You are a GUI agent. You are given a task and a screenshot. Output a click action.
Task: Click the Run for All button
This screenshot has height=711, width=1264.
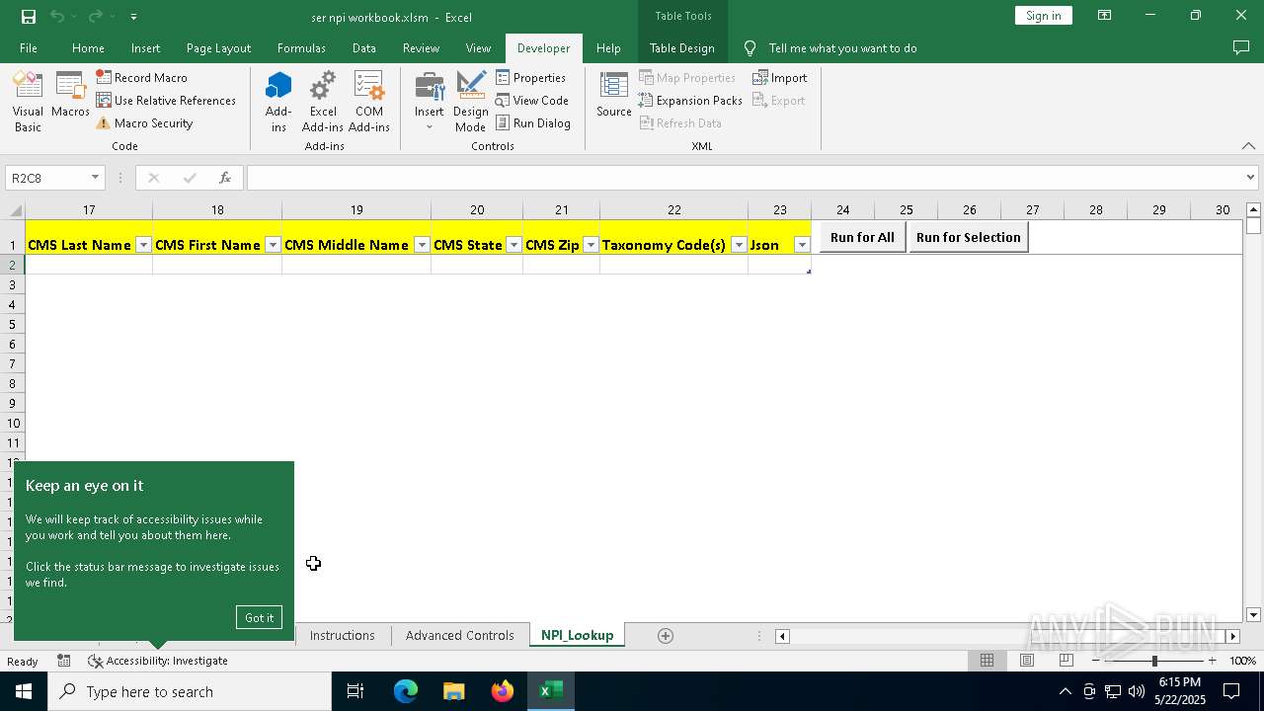point(862,237)
